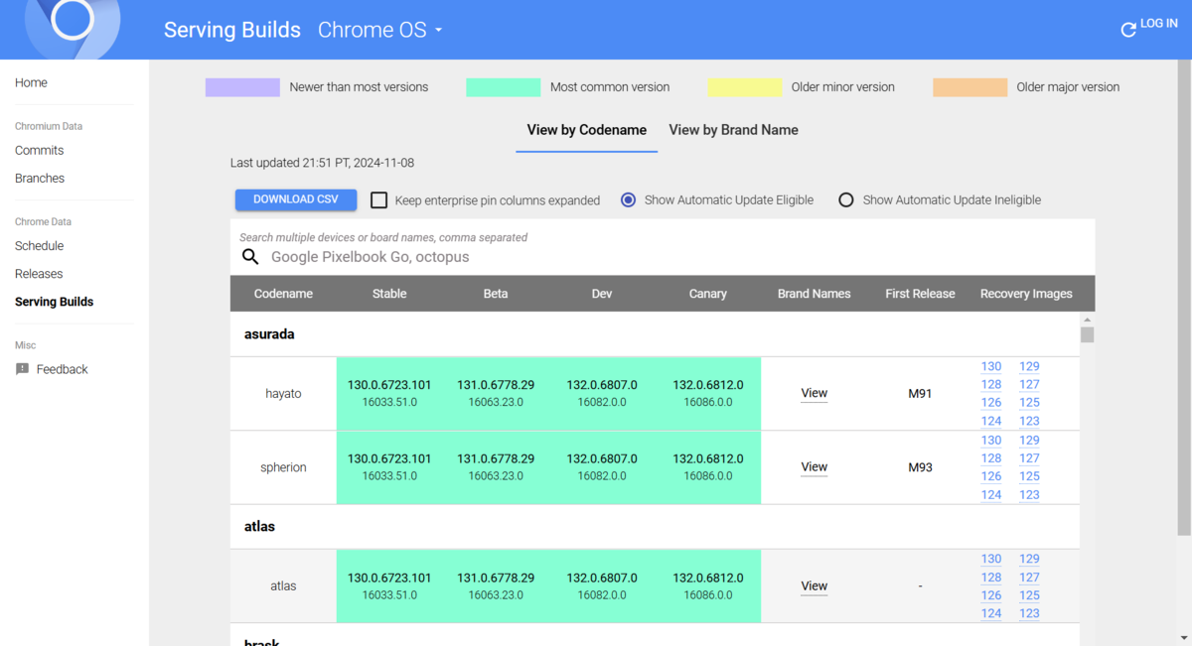Open the Chrome OS platform dropdown
The image size is (1192, 646).
[380, 30]
